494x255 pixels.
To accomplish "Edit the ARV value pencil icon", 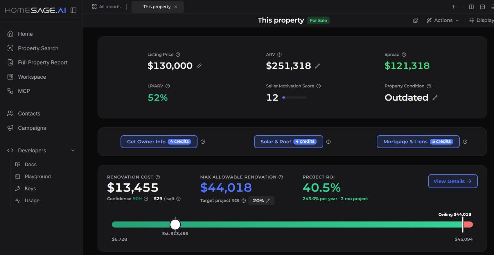I will 317,66.
